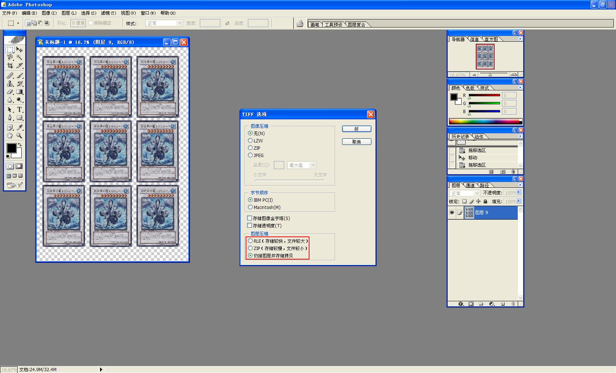Activate the Type tool
The image size is (616, 373).
coord(19,109)
